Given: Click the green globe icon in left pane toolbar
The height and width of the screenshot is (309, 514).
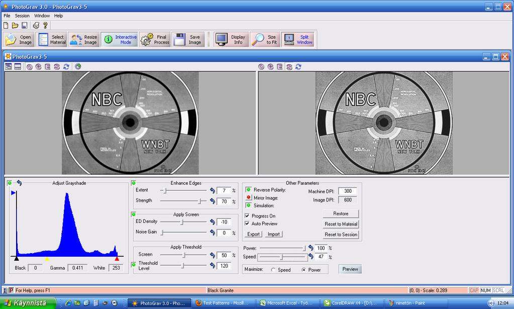Looking at the screenshot, I should pos(78,66).
